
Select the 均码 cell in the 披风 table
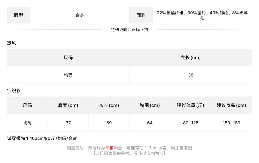pyautogui.click(x=68, y=75)
